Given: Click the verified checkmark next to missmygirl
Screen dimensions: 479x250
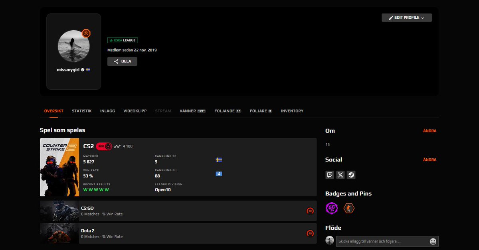Looking at the screenshot, I should point(83,69).
